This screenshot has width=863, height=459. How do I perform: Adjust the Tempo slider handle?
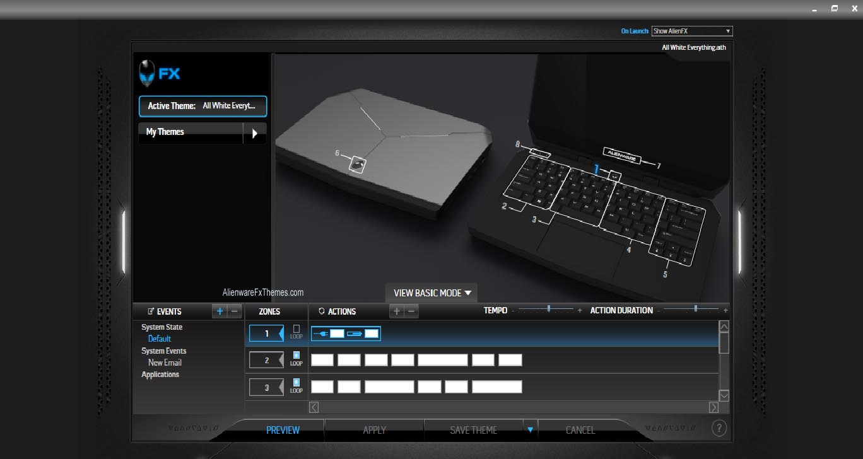[x=549, y=309]
